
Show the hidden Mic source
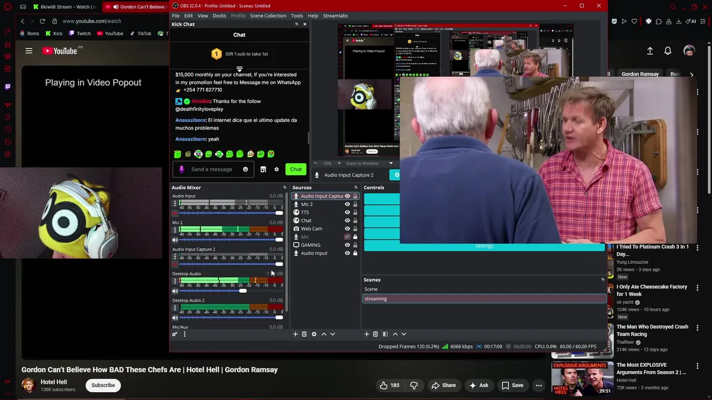point(347,237)
